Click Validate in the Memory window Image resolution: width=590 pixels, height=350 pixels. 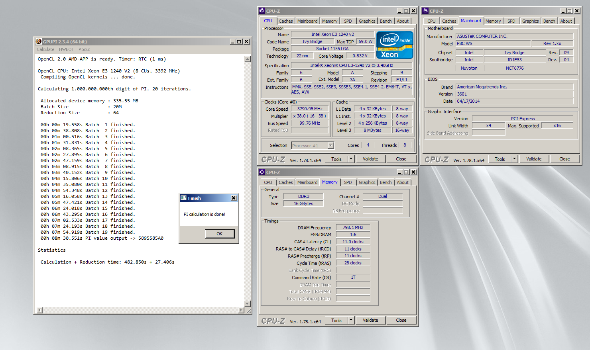click(370, 320)
